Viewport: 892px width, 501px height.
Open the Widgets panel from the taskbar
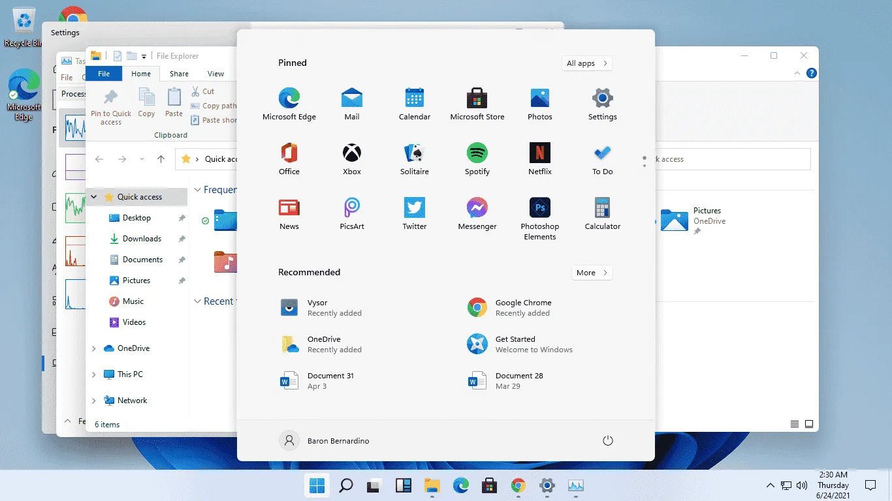(x=403, y=485)
